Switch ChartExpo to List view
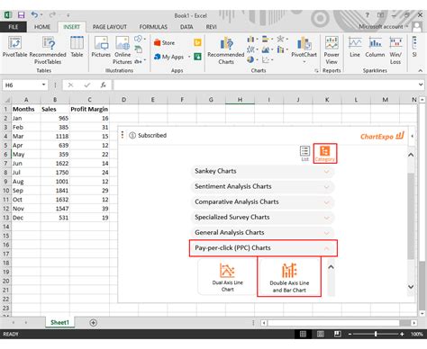Image resolution: width=427 pixels, height=349 pixels. click(304, 153)
